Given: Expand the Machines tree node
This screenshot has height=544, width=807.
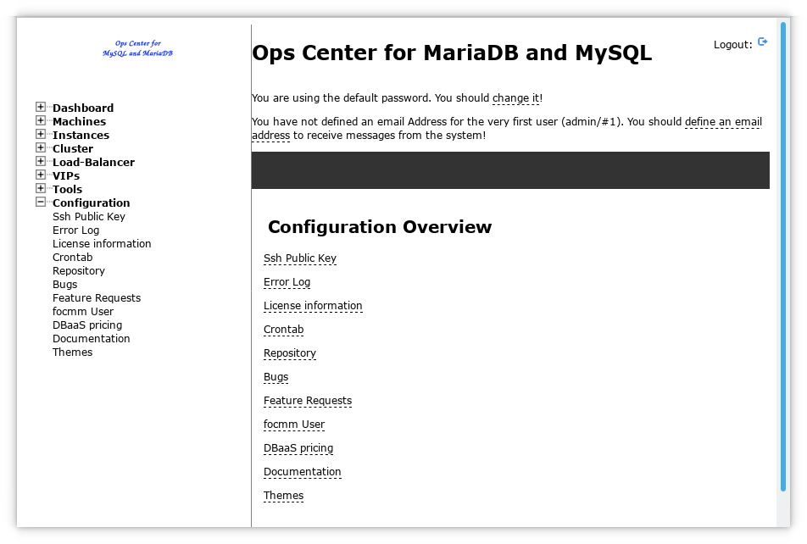Looking at the screenshot, I should 40,120.
